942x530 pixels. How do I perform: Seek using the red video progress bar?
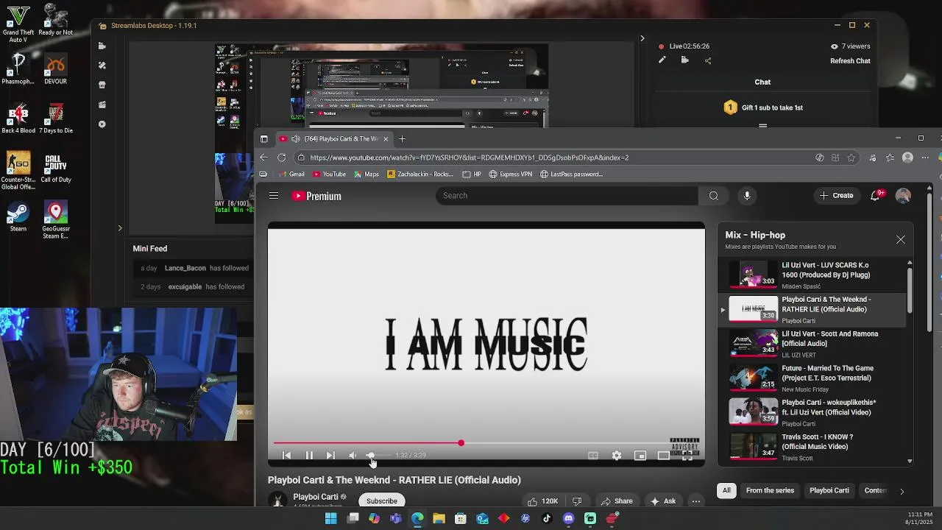click(x=486, y=443)
